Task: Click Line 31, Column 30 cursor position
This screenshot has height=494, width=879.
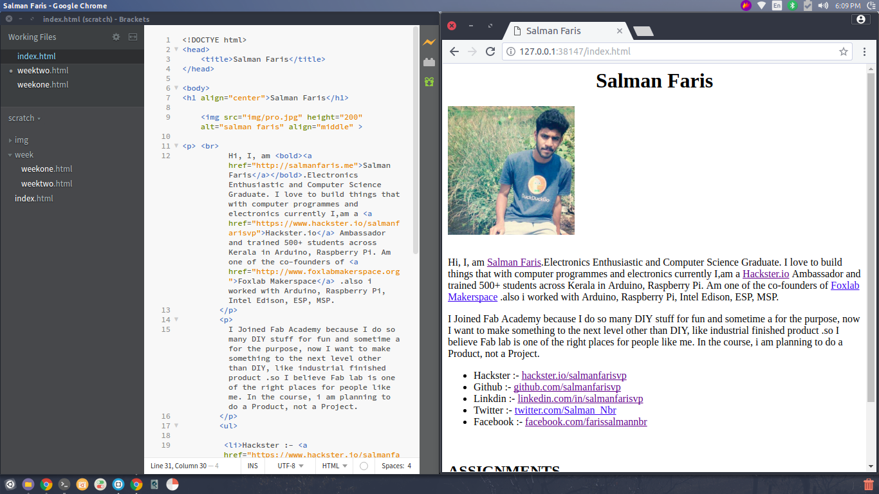Action: [x=178, y=466]
